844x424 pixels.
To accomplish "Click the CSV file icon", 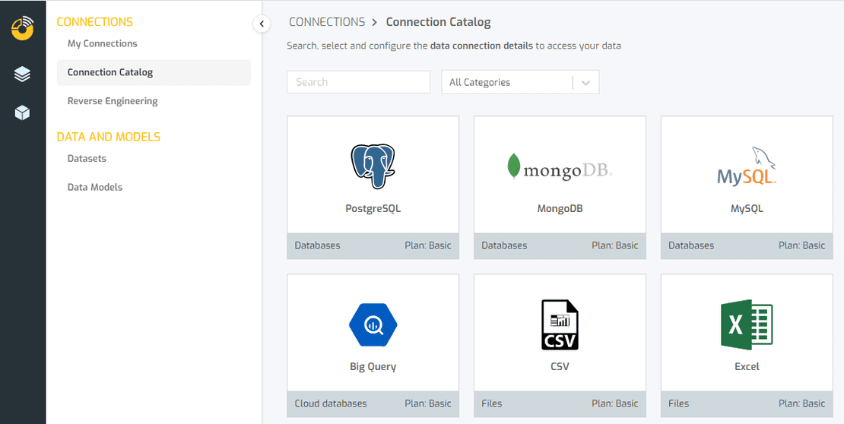I will click(x=560, y=324).
